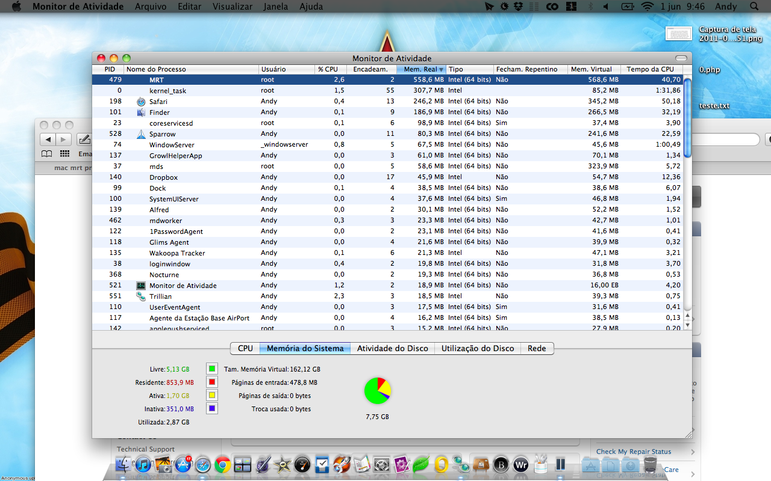Select the Atividade do Disco tab
Image resolution: width=771 pixels, height=481 pixels.
point(393,348)
